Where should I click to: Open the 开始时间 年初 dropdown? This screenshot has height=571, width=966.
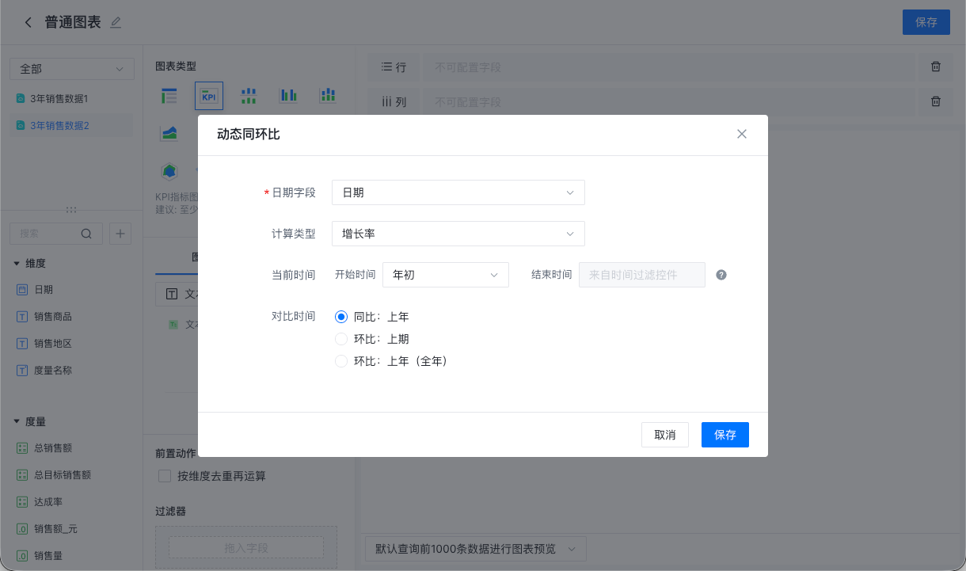click(446, 275)
